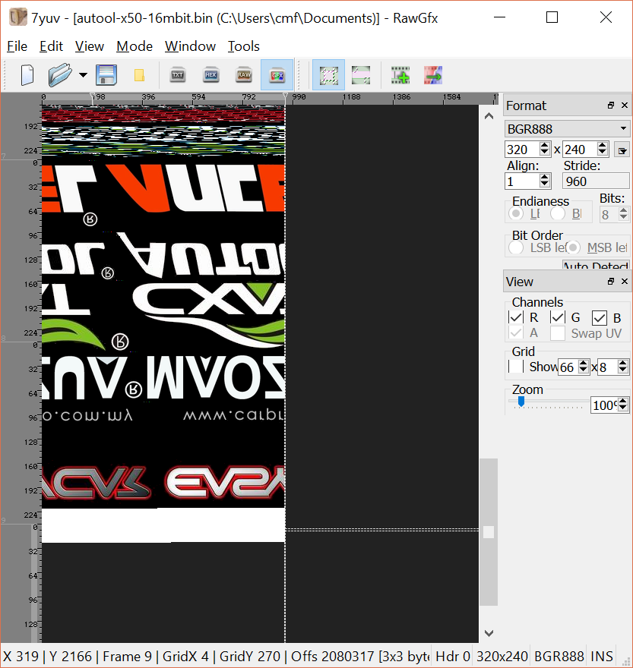Switch to HEX view mode
The height and width of the screenshot is (668, 633).
[211, 75]
